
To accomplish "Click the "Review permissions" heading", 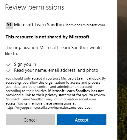I will 35,7.
